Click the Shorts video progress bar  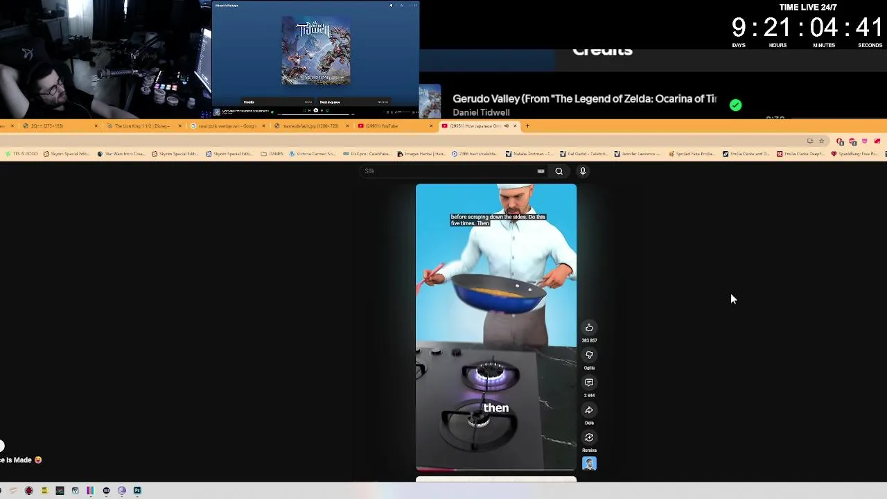point(496,469)
